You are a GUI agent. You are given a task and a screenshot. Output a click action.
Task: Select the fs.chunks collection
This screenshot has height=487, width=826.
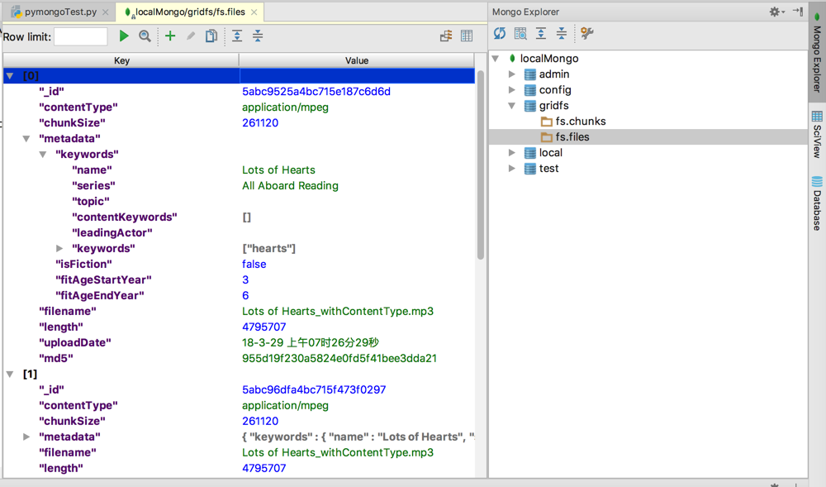[580, 122]
